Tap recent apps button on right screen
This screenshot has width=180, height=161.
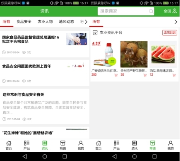[154, 156]
